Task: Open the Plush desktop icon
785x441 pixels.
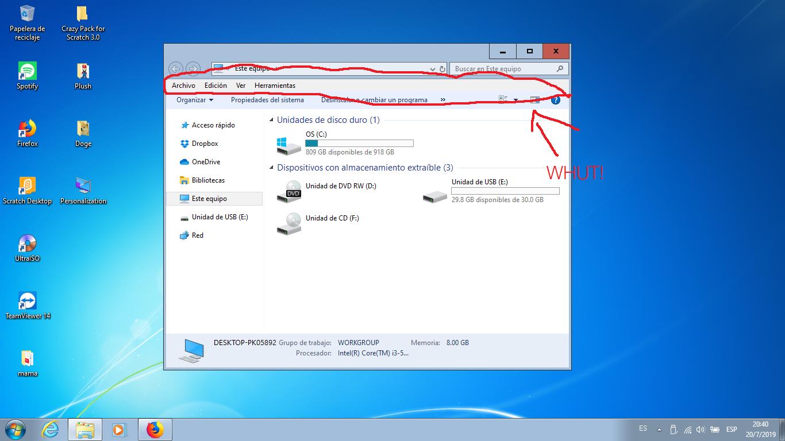Action: [83, 76]
